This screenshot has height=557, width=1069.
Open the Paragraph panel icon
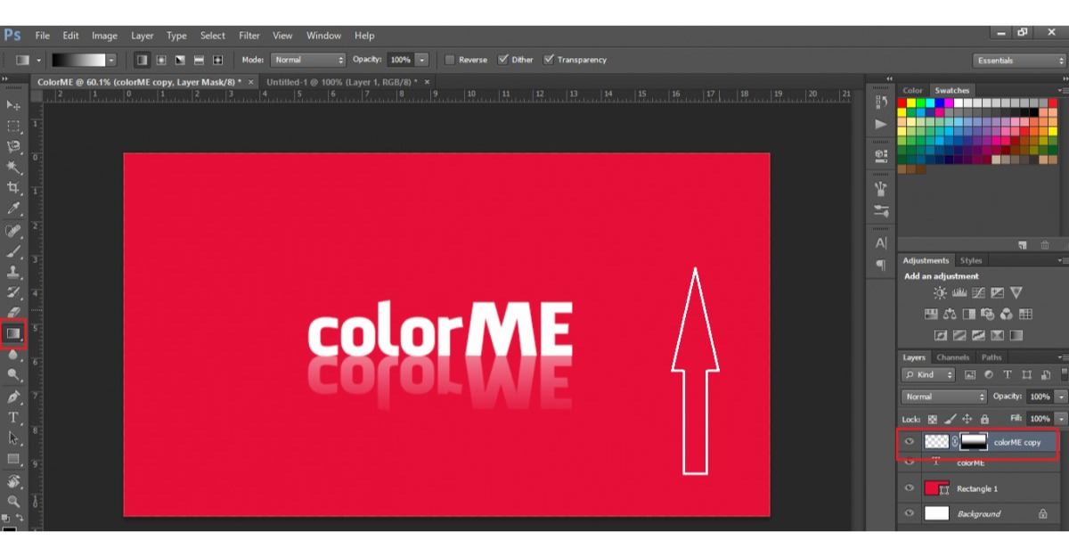point(881,265)
